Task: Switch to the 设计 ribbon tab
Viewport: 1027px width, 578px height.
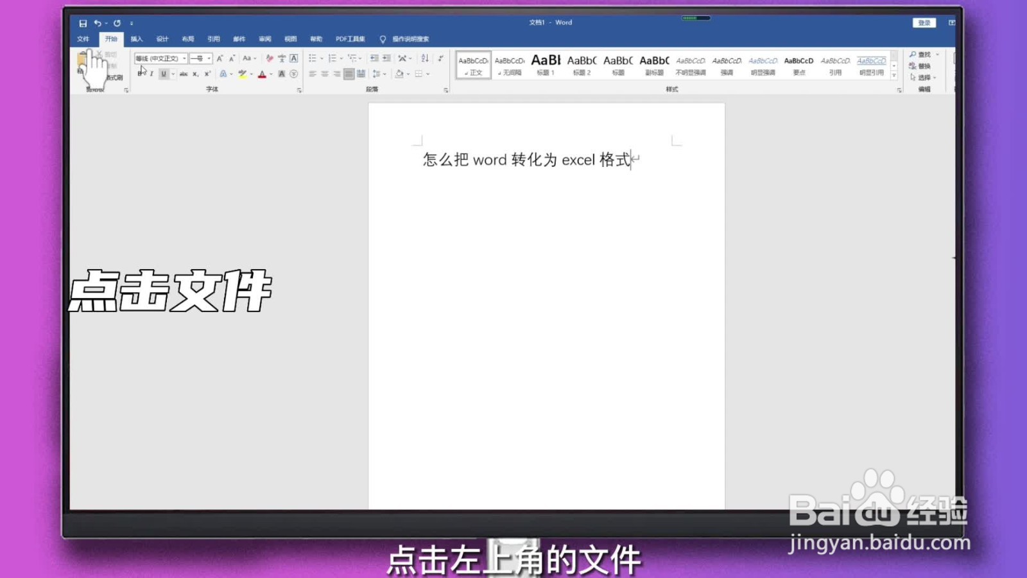Action: point(162,39)
